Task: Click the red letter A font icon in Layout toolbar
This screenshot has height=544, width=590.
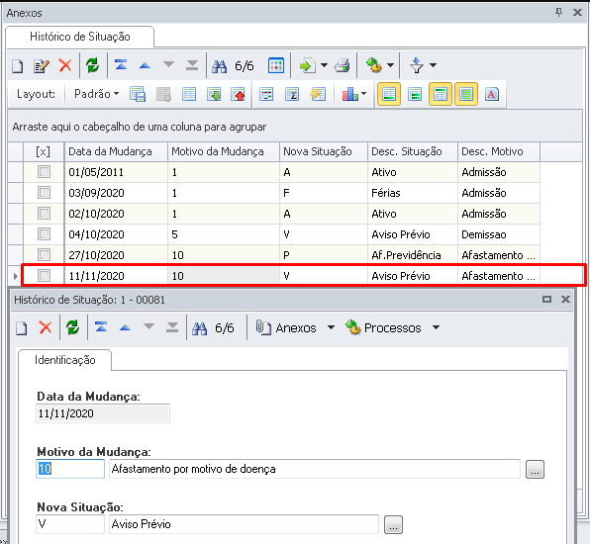Action: (491, 94)
